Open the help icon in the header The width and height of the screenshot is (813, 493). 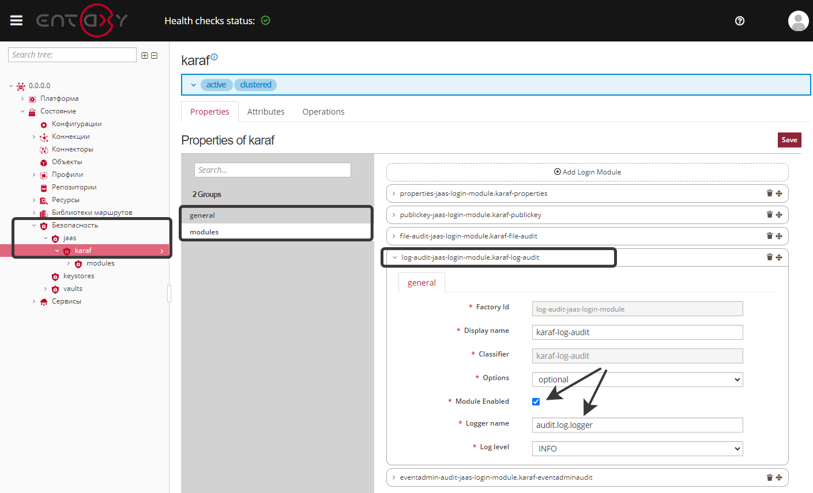coord(739,21)
